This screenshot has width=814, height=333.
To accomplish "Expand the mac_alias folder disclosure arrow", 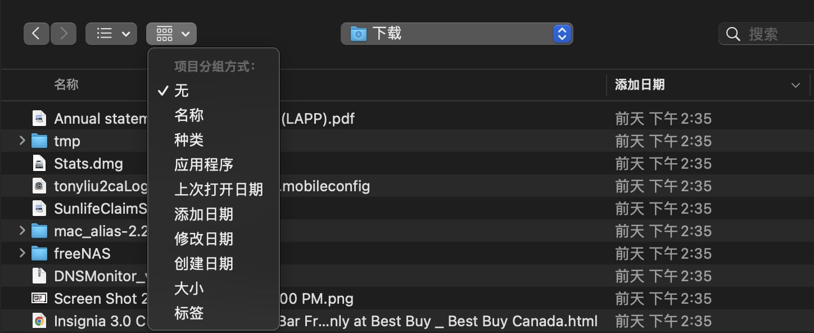I will point(22,231).
